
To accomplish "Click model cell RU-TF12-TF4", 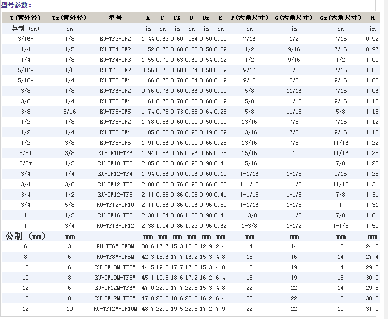I will point(115,174).
